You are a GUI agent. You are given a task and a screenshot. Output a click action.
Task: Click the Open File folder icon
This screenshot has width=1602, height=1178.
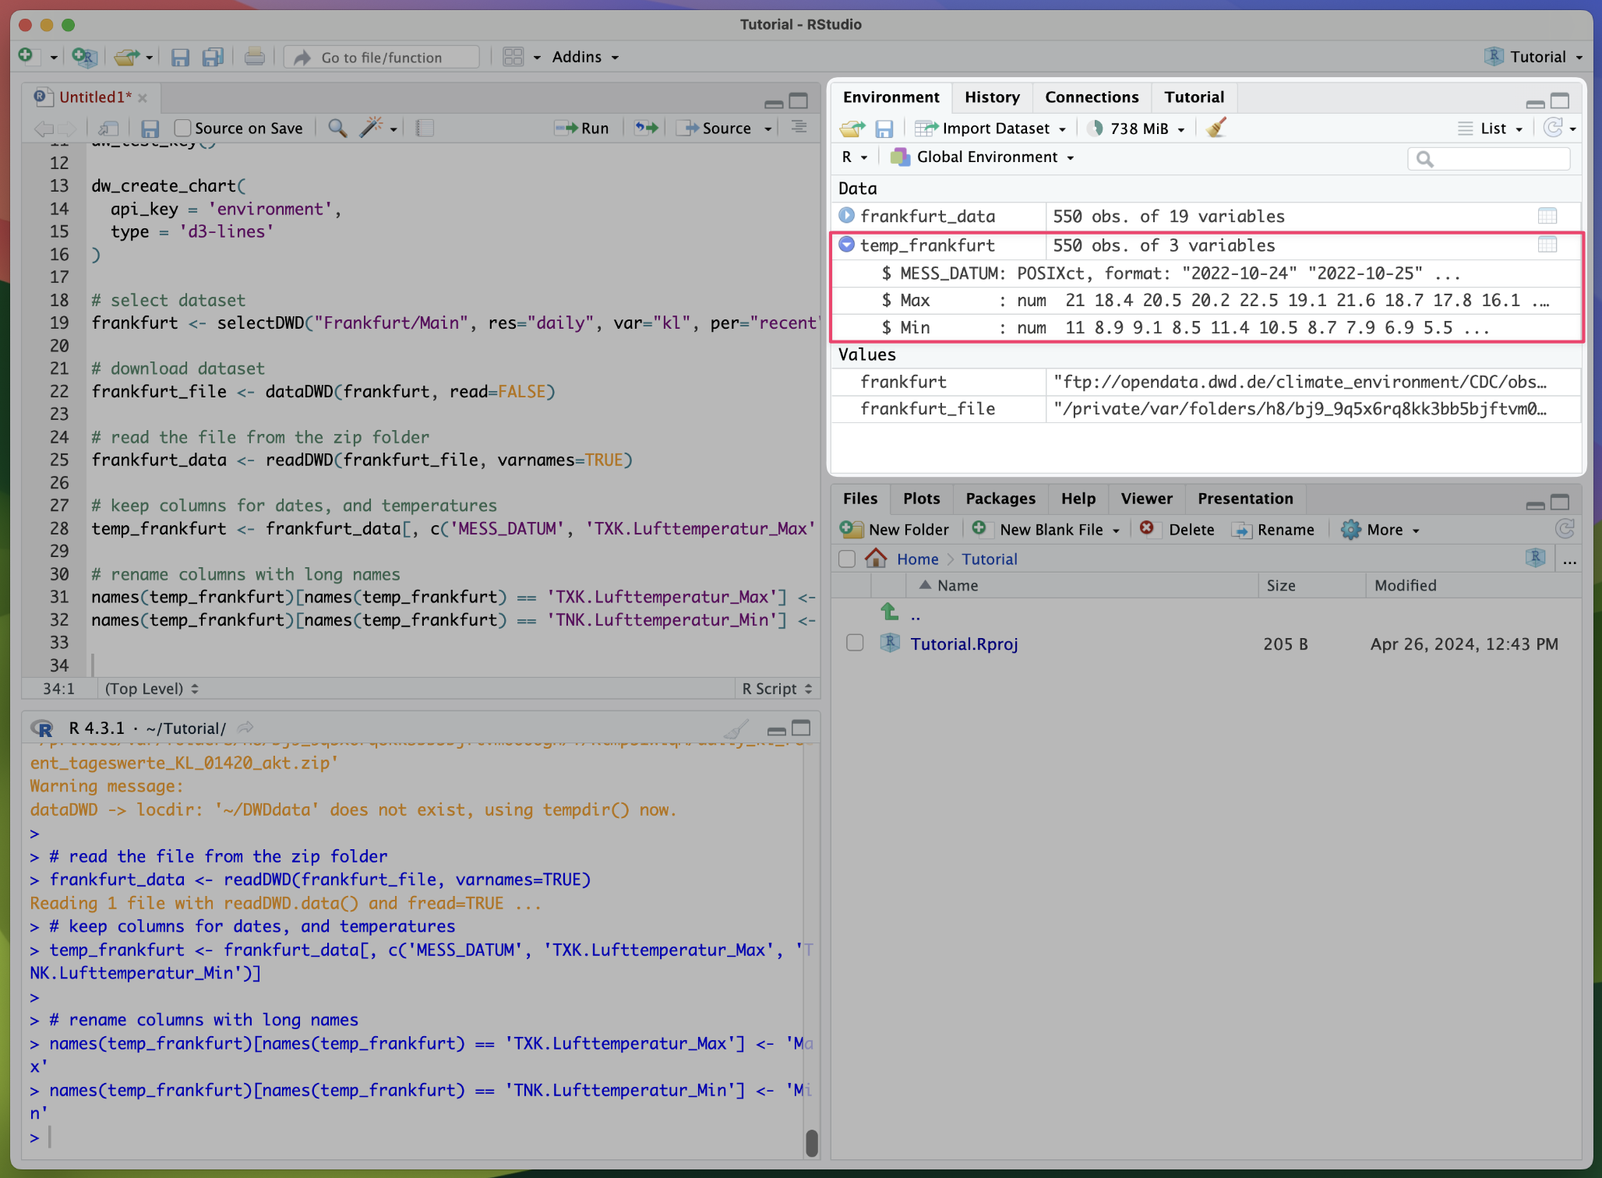click(x=127, y=56)
